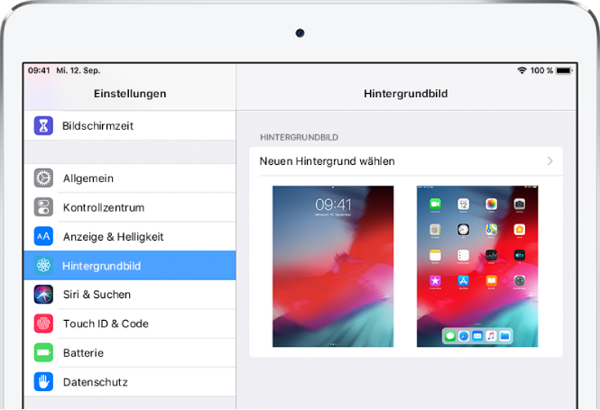
Task: Click the HINTERGRUNDBILD section header
Action: [x=300, y=137]
